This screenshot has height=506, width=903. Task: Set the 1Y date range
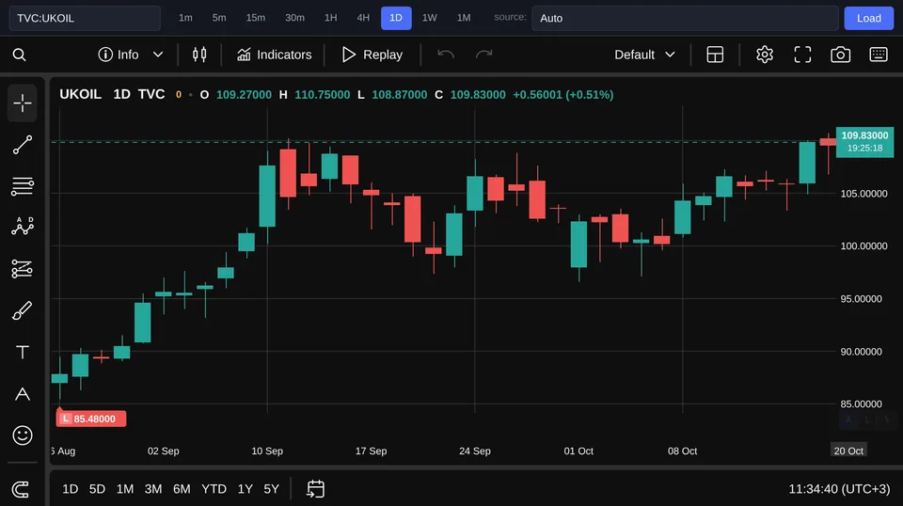point(246,489)
